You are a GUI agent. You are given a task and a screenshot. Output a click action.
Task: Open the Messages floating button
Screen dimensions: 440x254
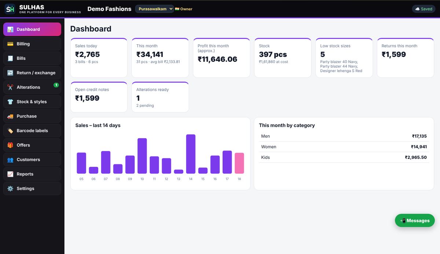pyautogui.click(x=415, y=221)
